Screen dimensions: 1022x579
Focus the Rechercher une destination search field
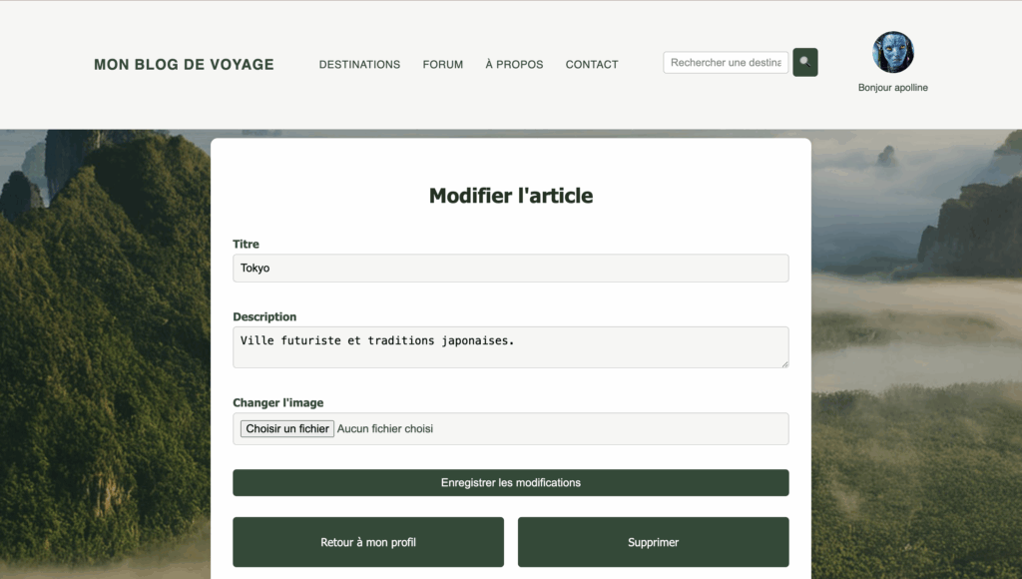pyautogui.click(x=726, y=63)
